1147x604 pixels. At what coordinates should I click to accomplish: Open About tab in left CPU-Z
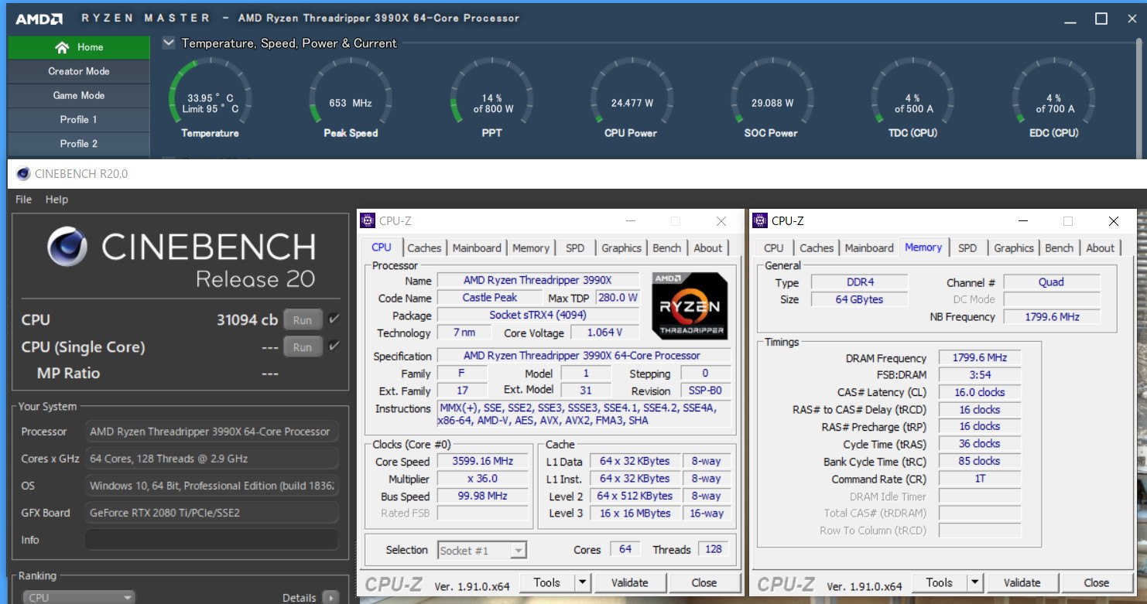pyautogui.click(x=707, y=248)
